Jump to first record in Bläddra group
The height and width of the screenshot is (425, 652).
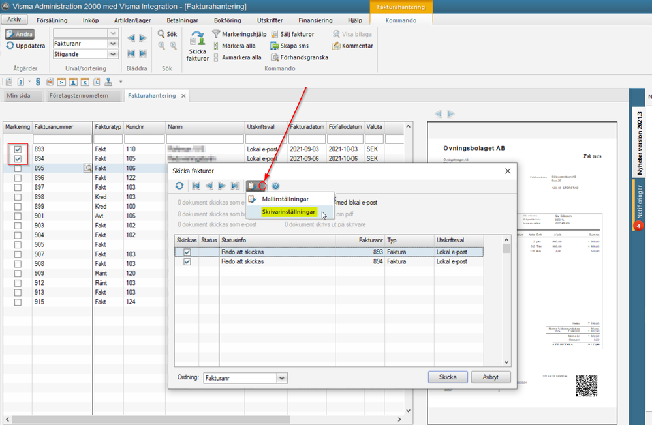click(131, 53)
